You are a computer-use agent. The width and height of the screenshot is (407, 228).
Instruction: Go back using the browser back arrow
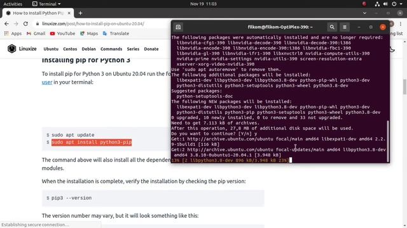pyautogui.click(x=6, y=23)
